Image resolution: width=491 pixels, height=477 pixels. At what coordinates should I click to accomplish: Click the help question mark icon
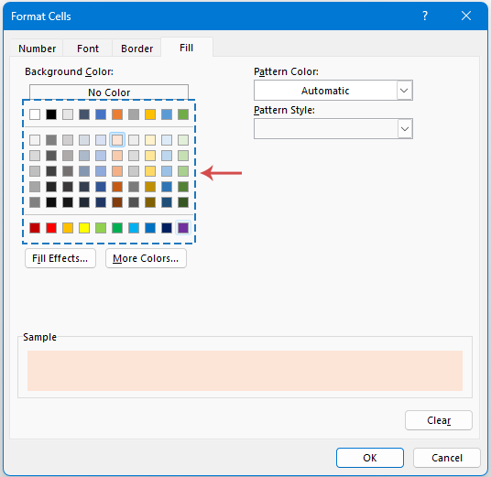coord(425,16)
